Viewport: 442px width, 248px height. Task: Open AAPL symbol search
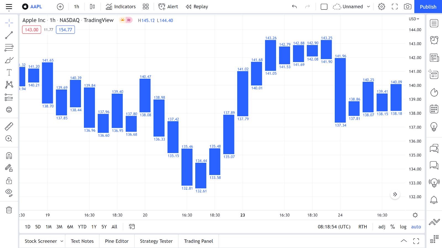pyautogui.click(x=32, y=7)
